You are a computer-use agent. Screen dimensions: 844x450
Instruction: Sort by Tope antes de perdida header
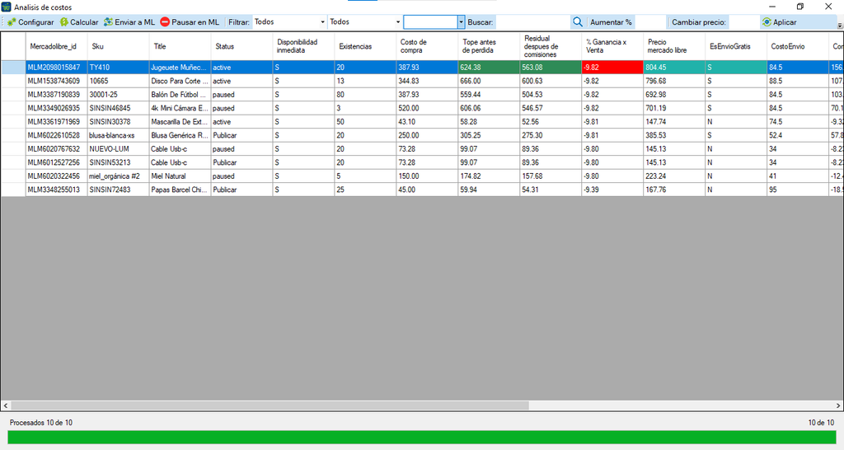pyautogui.click(x=489, y=46)
